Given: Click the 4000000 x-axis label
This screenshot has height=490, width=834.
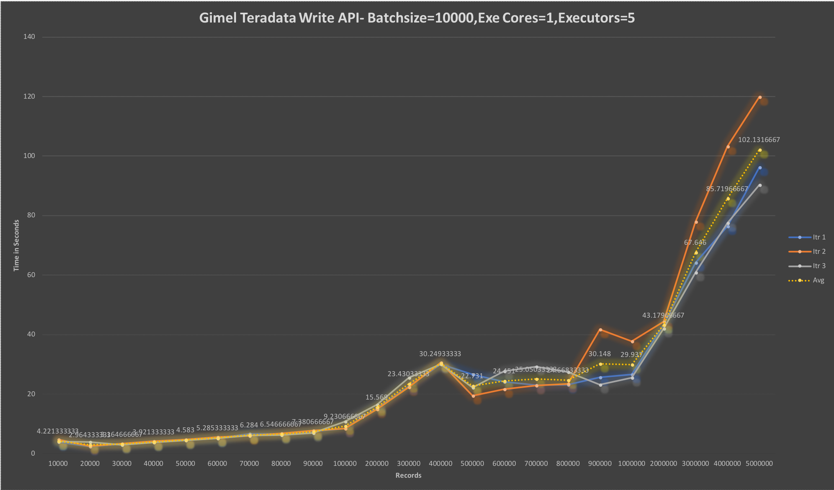Looking at the screenshot, I should pyautogui.click(x=727, y=463).
